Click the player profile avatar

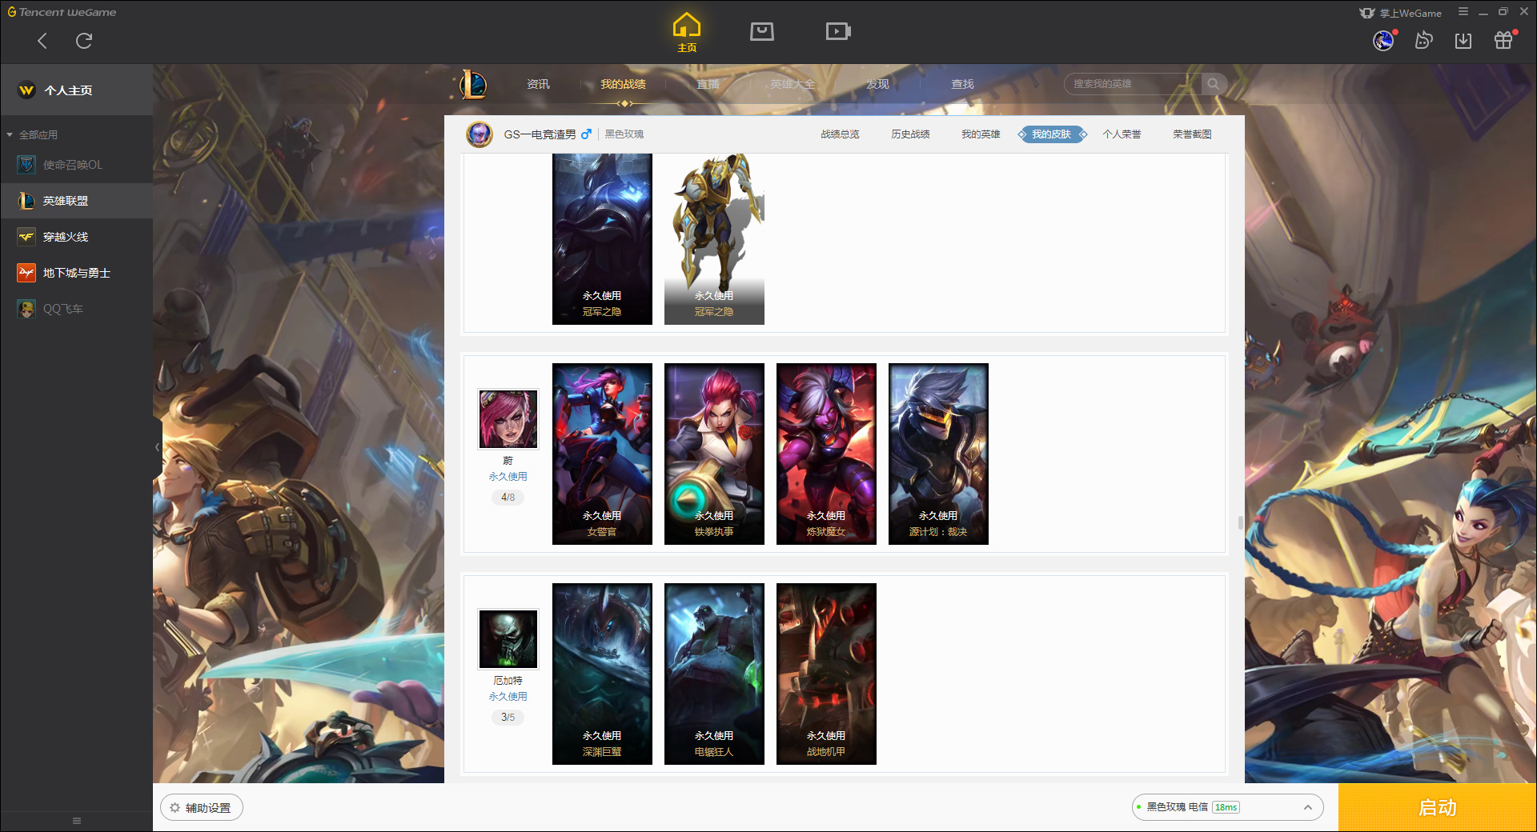coord(480,134)
